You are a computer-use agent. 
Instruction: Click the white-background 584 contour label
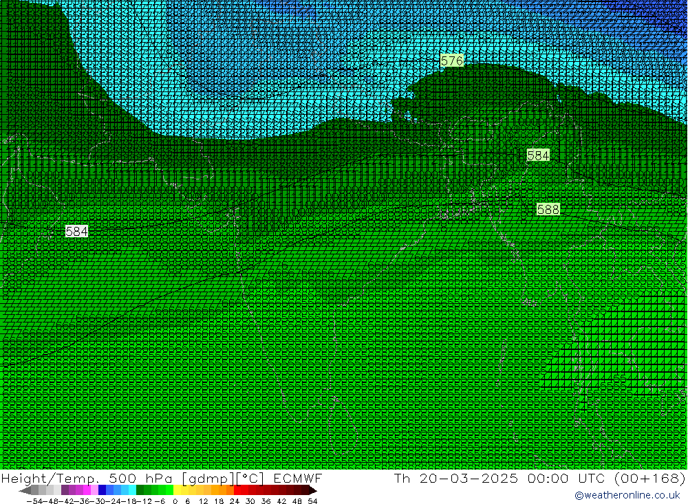pyautogui.click(x=76, y=231)
